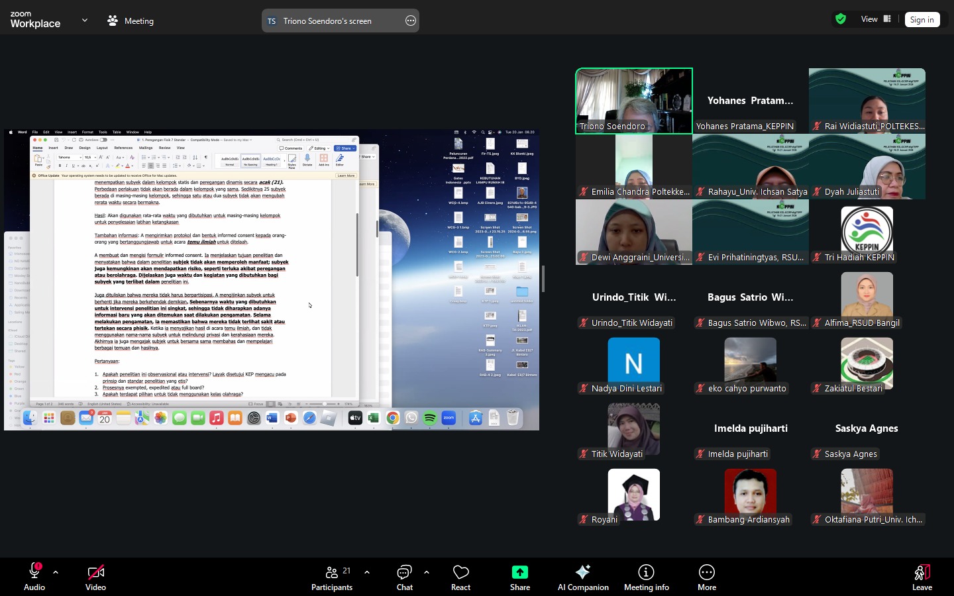Open AI Companion

tap(583, 577)
